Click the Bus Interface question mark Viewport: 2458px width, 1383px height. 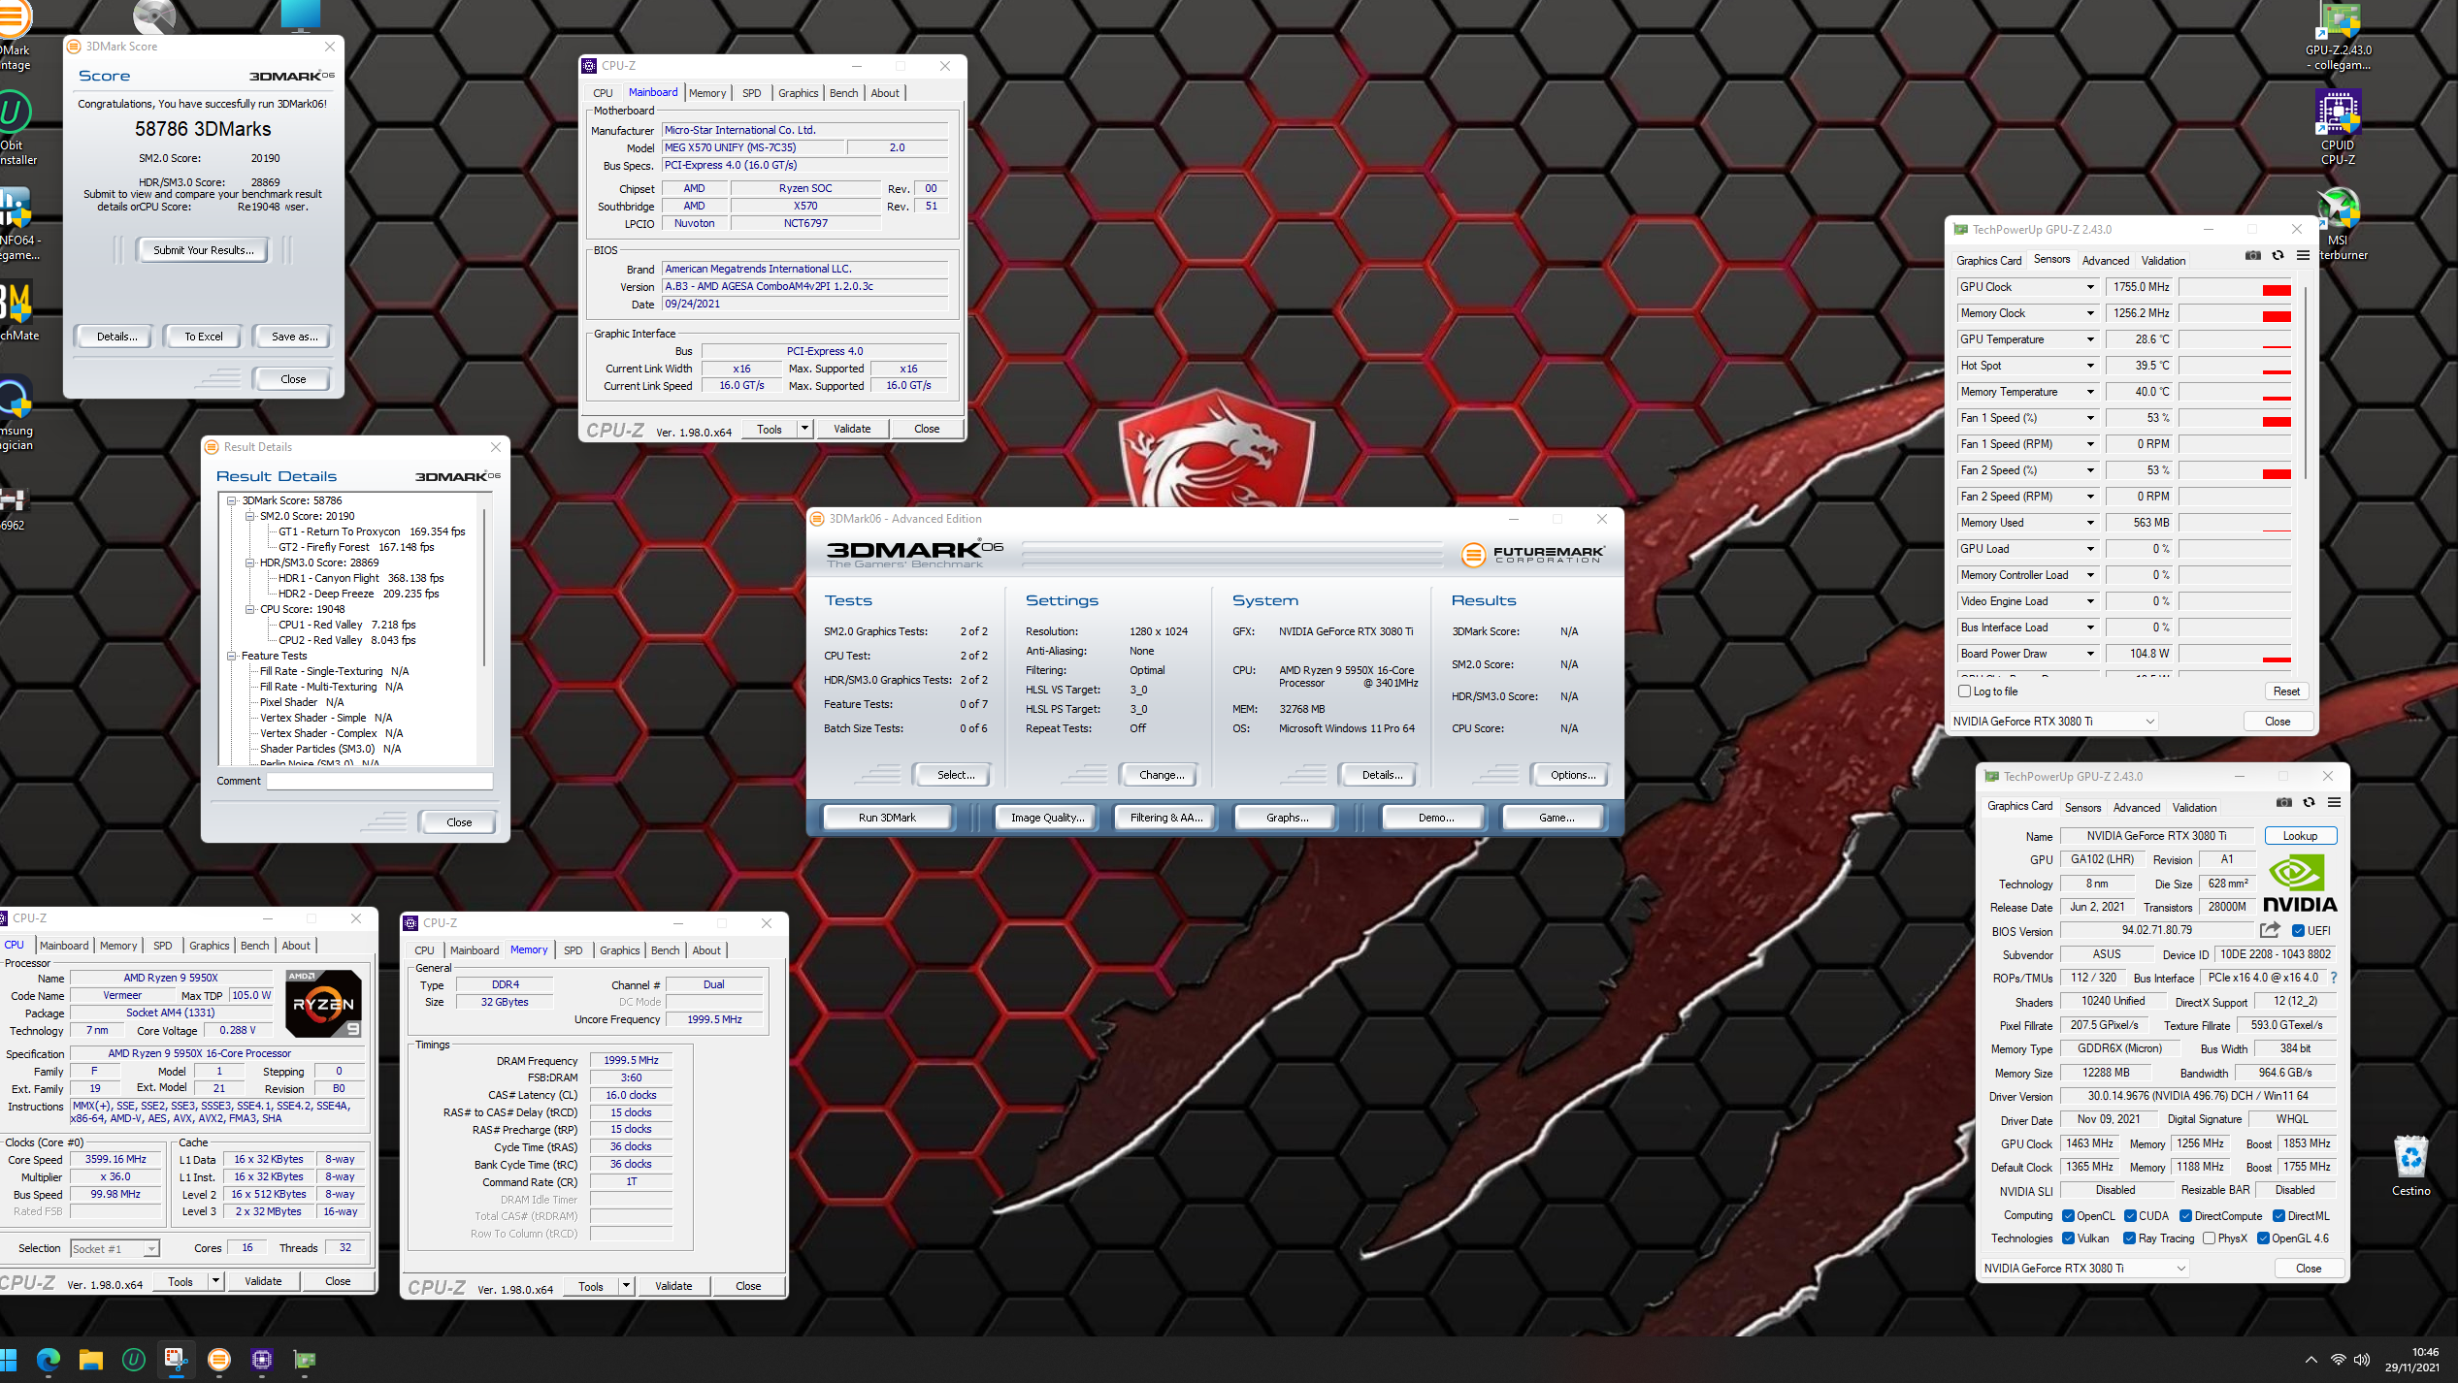tap(2334, 978)
